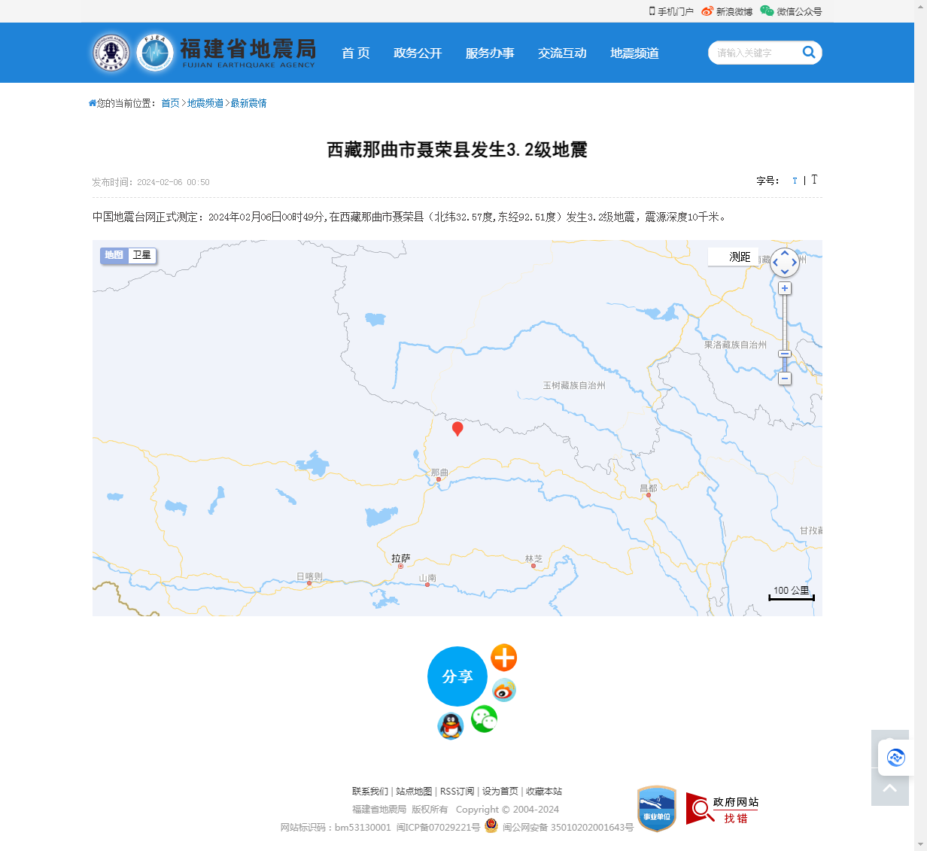The image size is (927, 851).
Task: Select the smaller font size T
Action: tap(795, 181)
